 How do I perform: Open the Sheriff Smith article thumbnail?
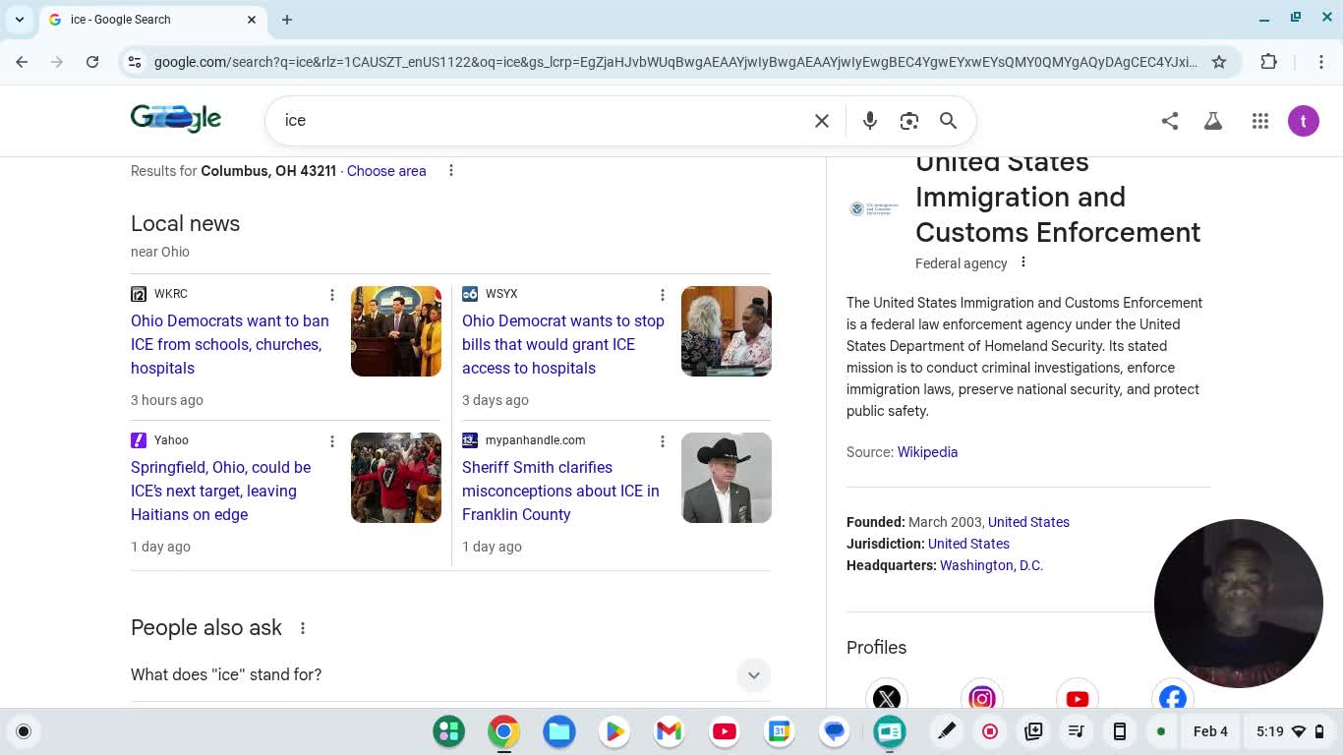pyautogui.click(x=726, y=478)
